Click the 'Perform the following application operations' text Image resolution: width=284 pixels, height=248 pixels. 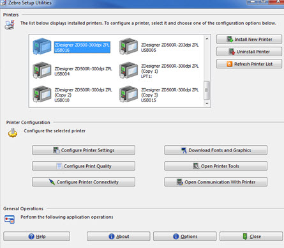coord(67,217)
